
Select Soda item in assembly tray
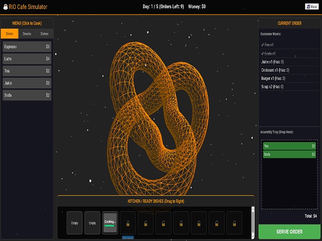289,154
